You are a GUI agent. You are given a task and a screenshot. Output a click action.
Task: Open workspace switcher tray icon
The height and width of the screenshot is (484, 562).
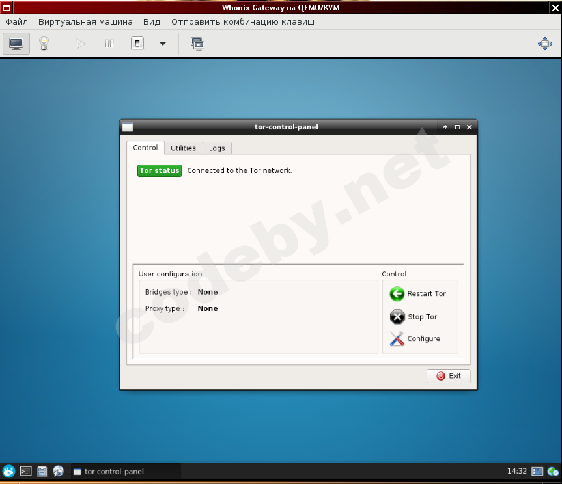[537, 472]
